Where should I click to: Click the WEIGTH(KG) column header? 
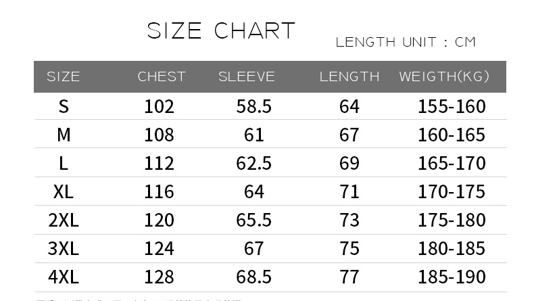coord(444,76)
